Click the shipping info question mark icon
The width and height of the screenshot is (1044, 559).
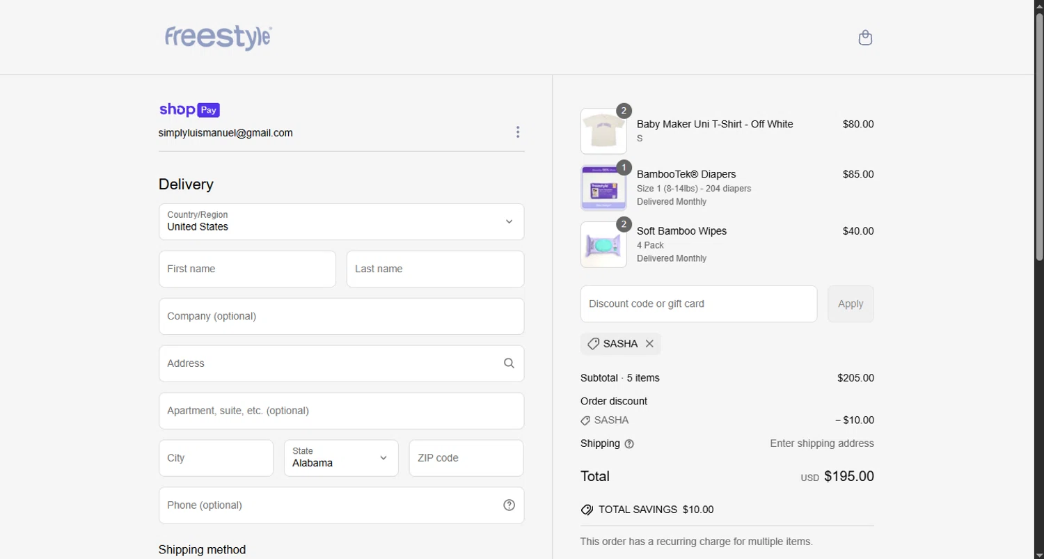(x=629, y=444)
